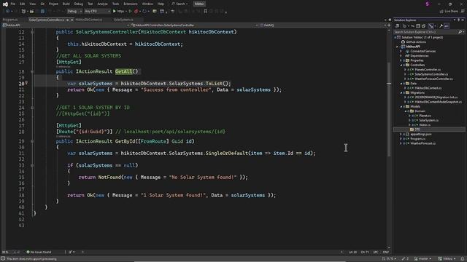Toggle Sync with Active Document button

[413, 26]
